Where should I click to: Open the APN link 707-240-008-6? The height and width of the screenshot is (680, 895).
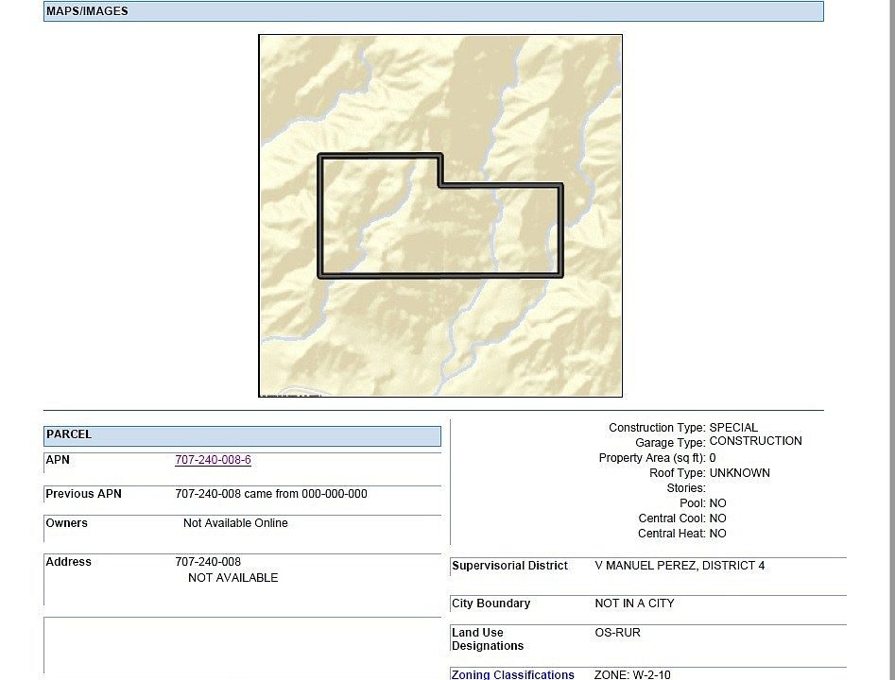point(213,460)
